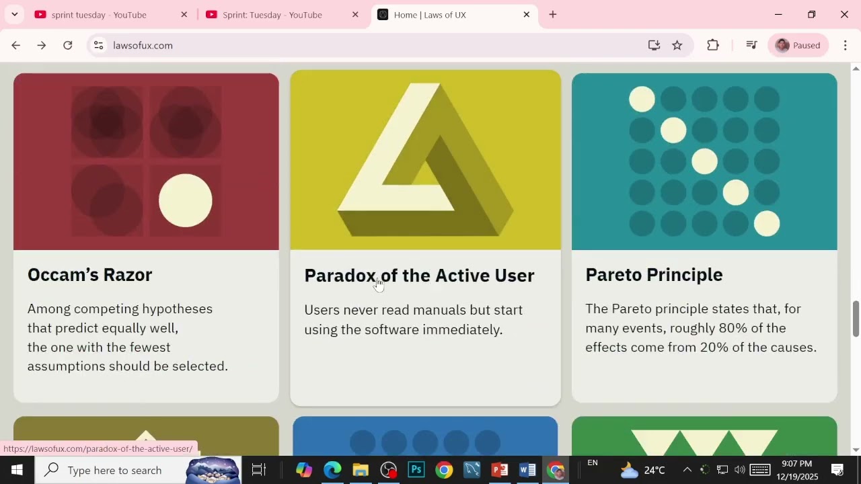
Task: Open the Windows notification center
Action: point(837,470)
